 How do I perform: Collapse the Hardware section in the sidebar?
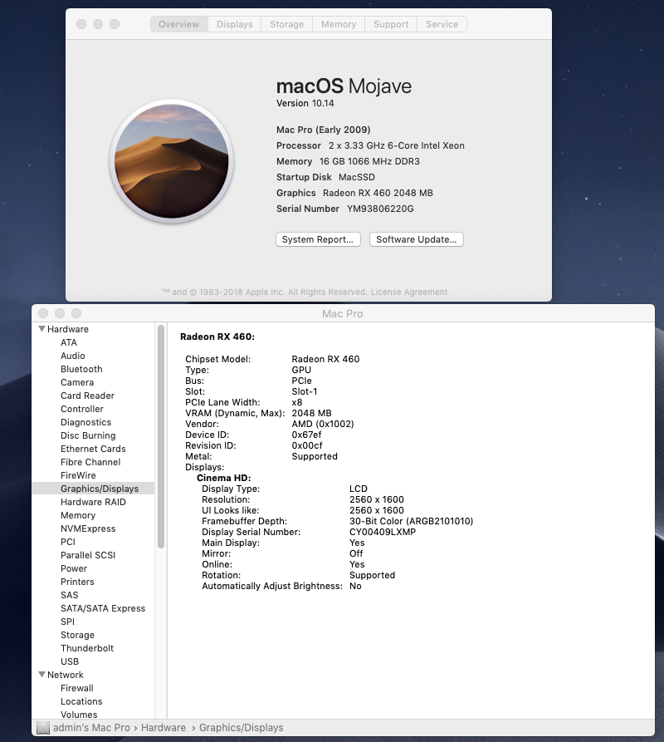[42, 328]
